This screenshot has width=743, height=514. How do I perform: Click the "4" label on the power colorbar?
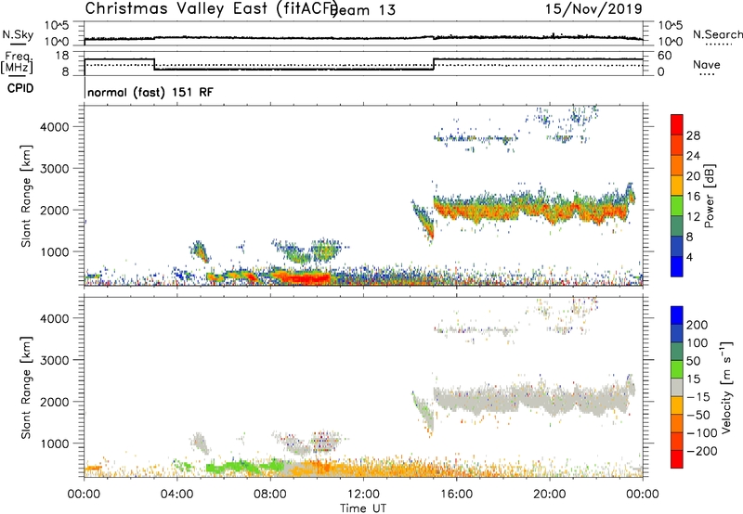[689, 257]
